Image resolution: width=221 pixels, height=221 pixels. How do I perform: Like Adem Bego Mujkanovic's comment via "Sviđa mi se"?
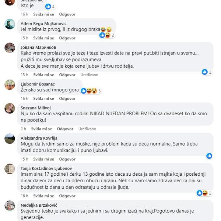43,38
